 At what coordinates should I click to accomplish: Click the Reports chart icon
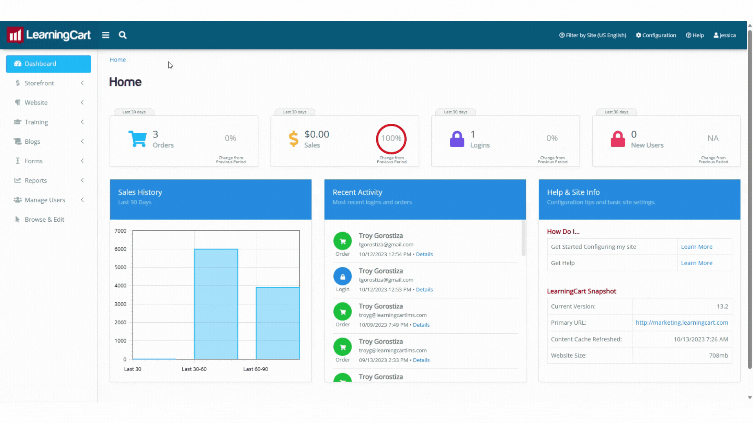pos(18,180)
